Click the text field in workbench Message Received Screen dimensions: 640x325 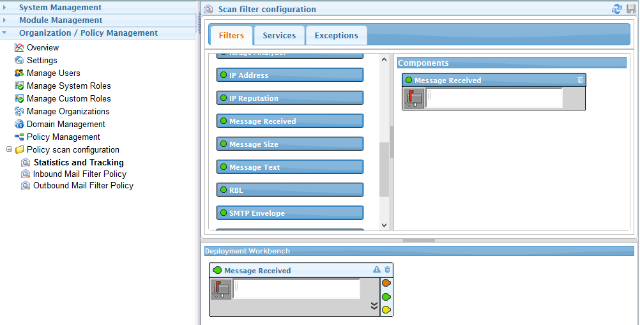(x=296, y=289)
